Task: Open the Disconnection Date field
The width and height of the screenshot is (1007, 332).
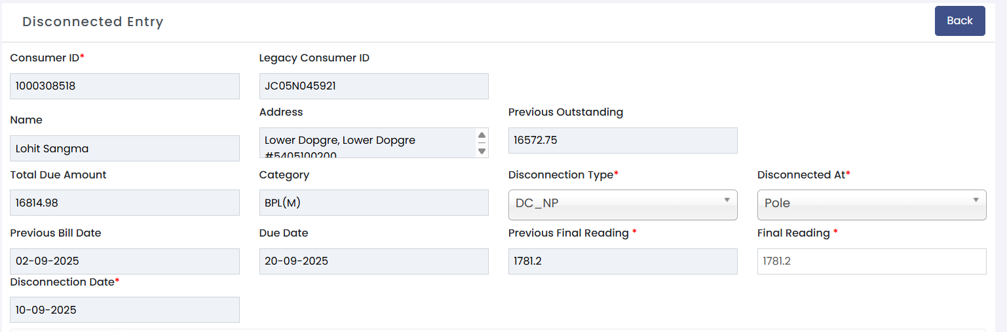Action: point(124,310)
